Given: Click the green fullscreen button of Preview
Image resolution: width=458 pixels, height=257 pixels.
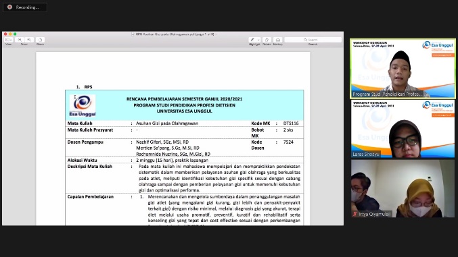Looking at the screenshot, I should click(x=15, y=34).
